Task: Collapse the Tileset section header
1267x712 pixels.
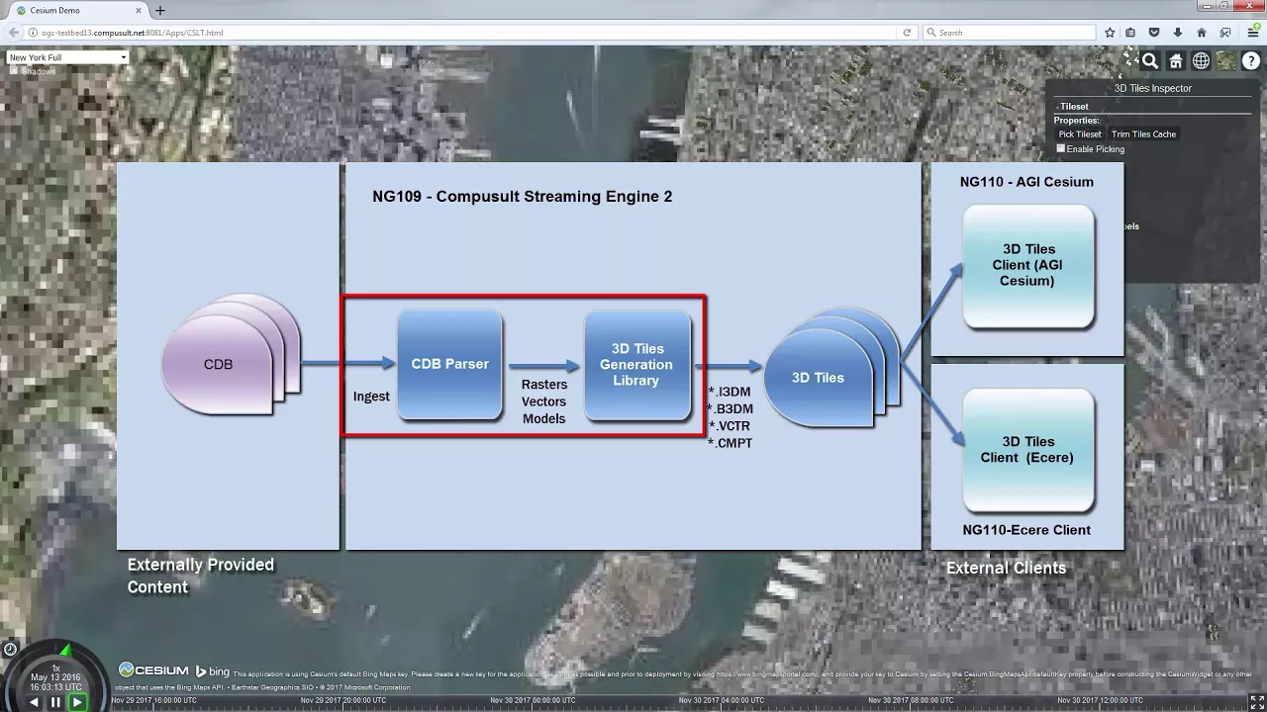Action: [1073, 106]
